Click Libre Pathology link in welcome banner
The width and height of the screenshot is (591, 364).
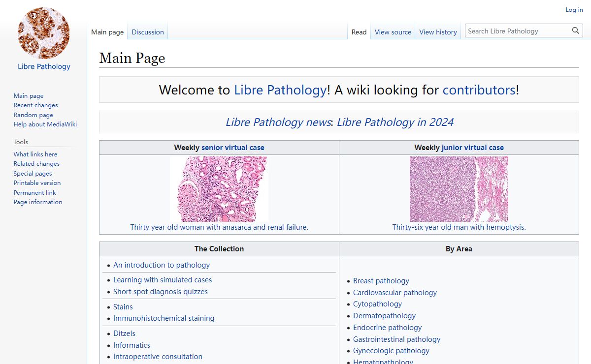click(x=280, y=90)
